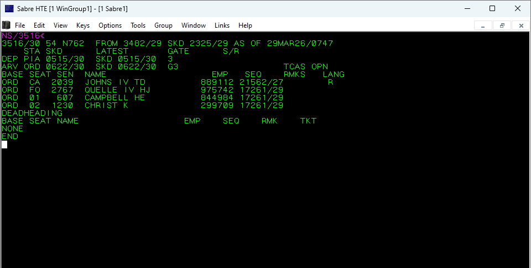Select first officer name QUELLE IV HJ
This screenshot has width=531, height=268.
pos(117,90)
